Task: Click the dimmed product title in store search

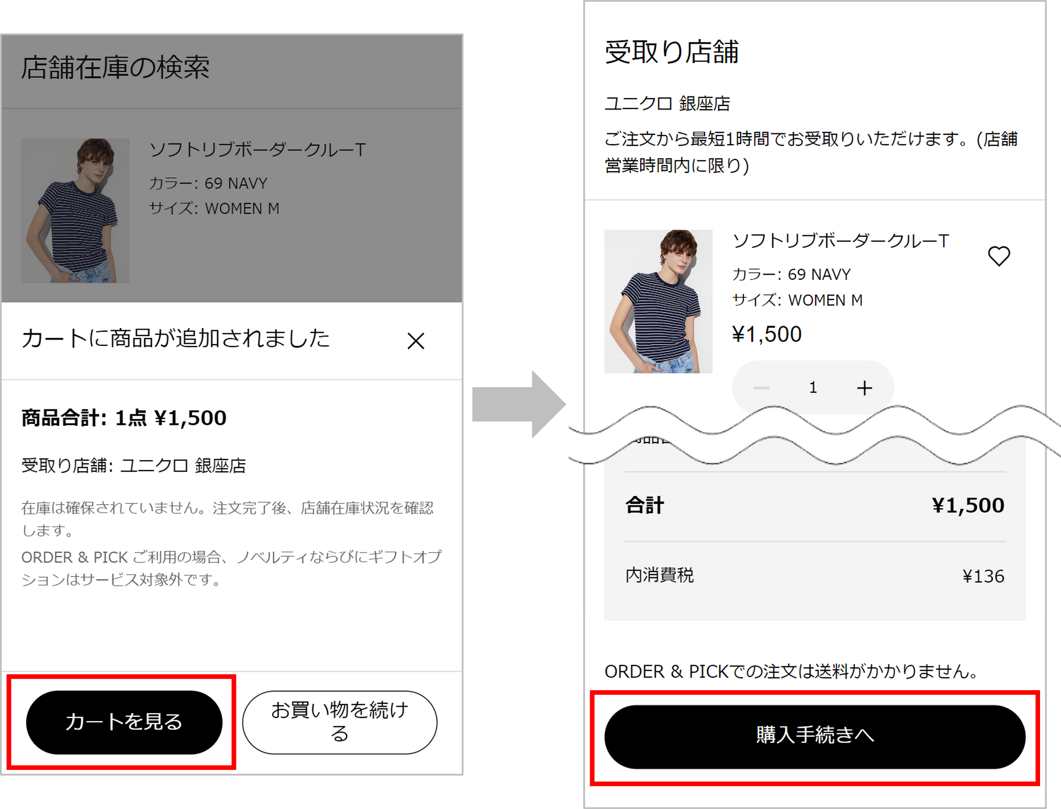Action: tap(258, 150)
